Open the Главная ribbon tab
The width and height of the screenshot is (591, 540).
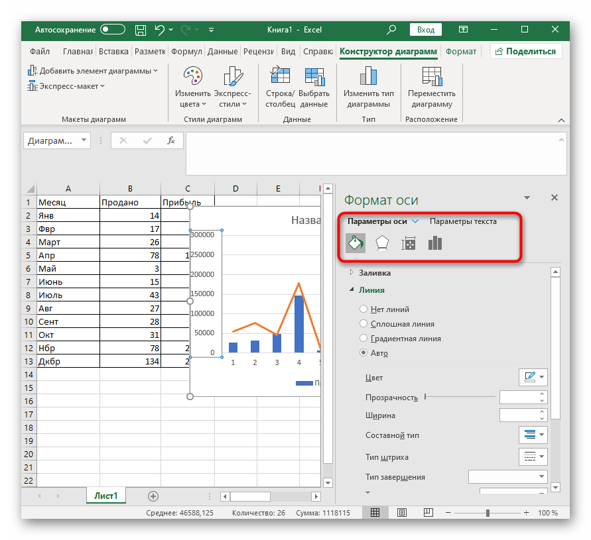point(78,52)
